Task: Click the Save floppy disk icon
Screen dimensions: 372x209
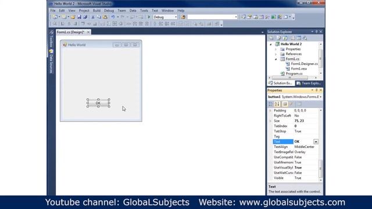Action: pos(79,17)
